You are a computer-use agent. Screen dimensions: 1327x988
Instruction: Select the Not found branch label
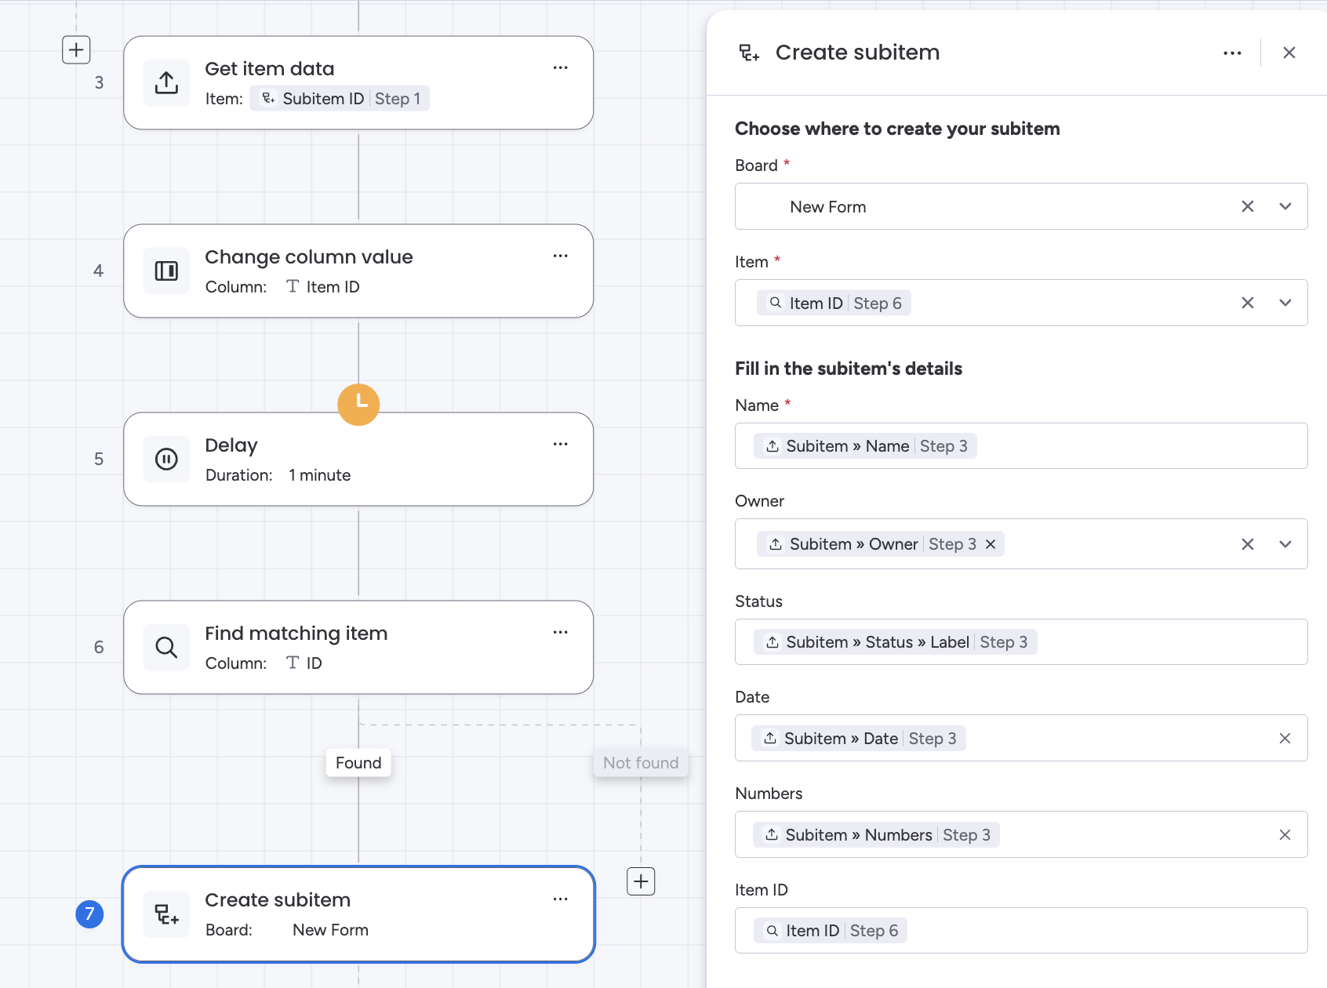[640, 763]
